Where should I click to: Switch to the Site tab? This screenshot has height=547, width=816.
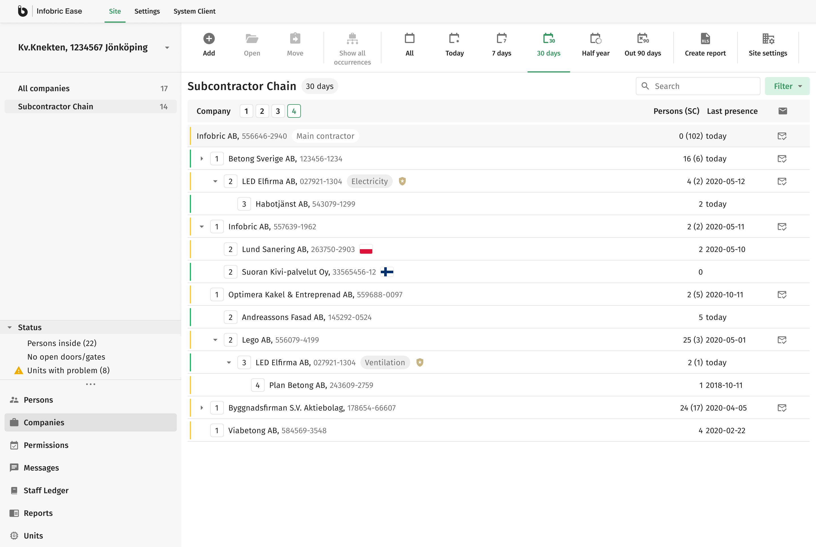(115, 11)
